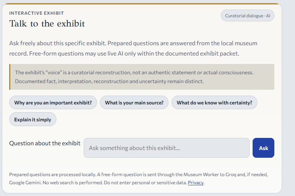Click the "Do not enter personal or sensitive data" warning

[x=145, y=183]
